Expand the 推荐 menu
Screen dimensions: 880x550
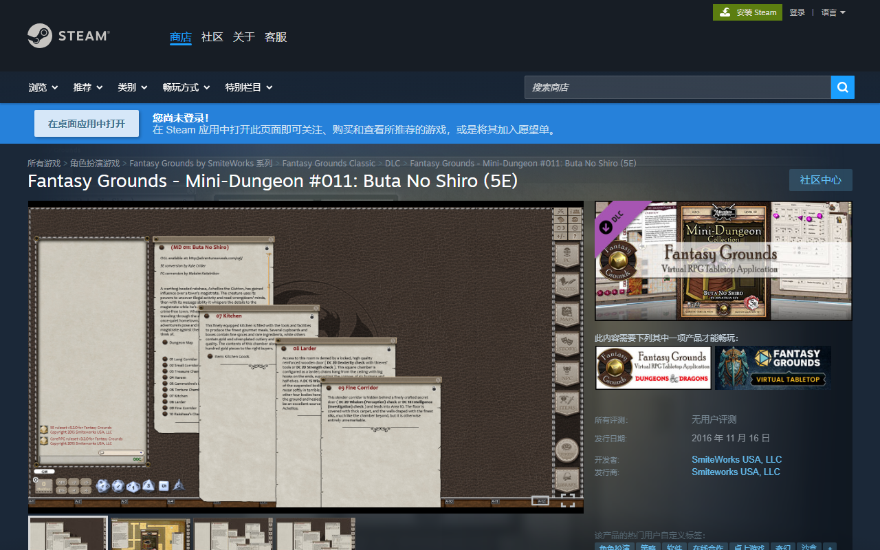[x=88, y=87]
